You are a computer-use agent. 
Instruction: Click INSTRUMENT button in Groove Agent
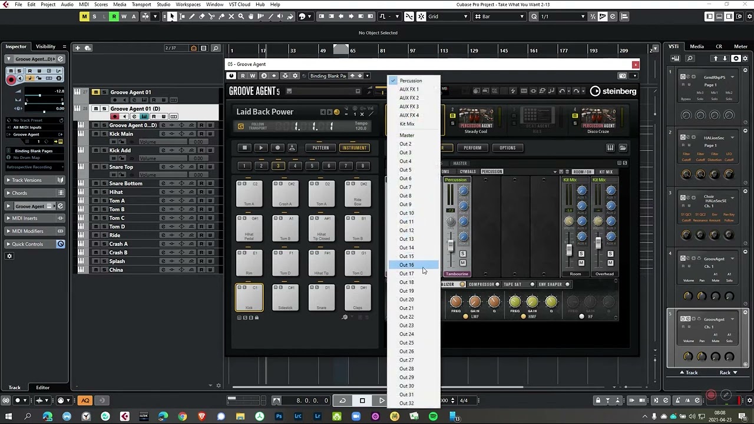[354, 148]
